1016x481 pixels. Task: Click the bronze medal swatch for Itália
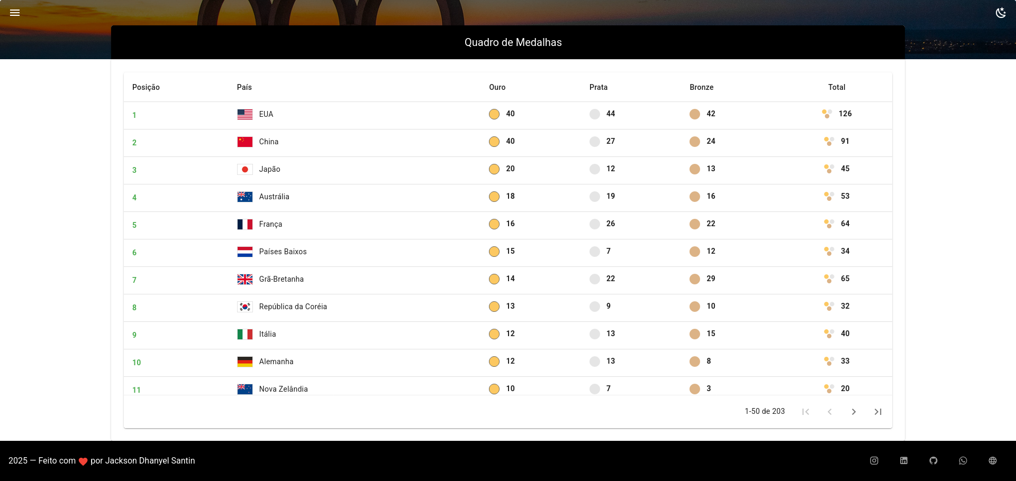click(695, 334)
